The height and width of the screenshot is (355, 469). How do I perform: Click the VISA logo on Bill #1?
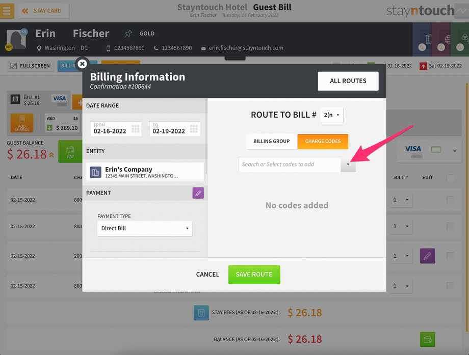tap(59, 98)
